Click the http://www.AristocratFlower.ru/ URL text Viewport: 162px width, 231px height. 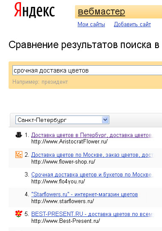[69, 142]
